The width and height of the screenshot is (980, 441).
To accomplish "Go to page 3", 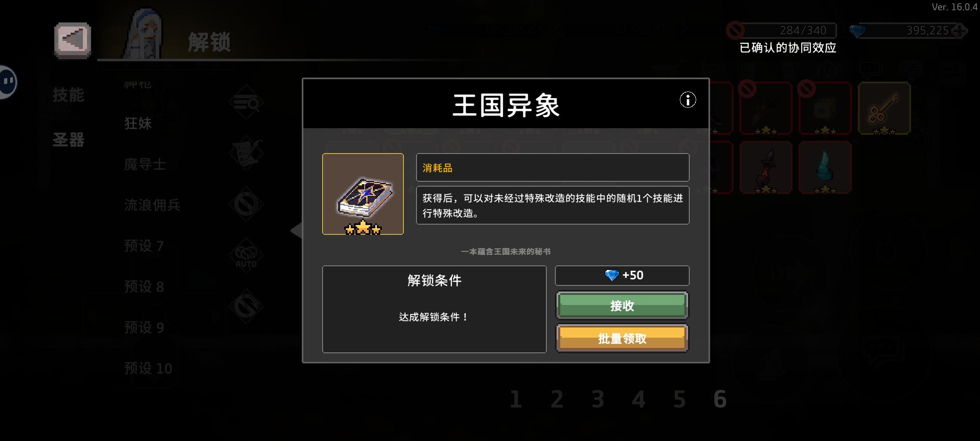I will point(598,399).
